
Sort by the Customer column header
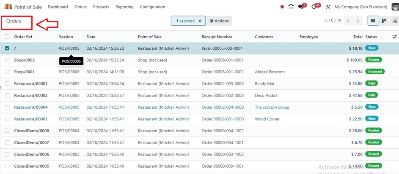[x=264, y=37]
